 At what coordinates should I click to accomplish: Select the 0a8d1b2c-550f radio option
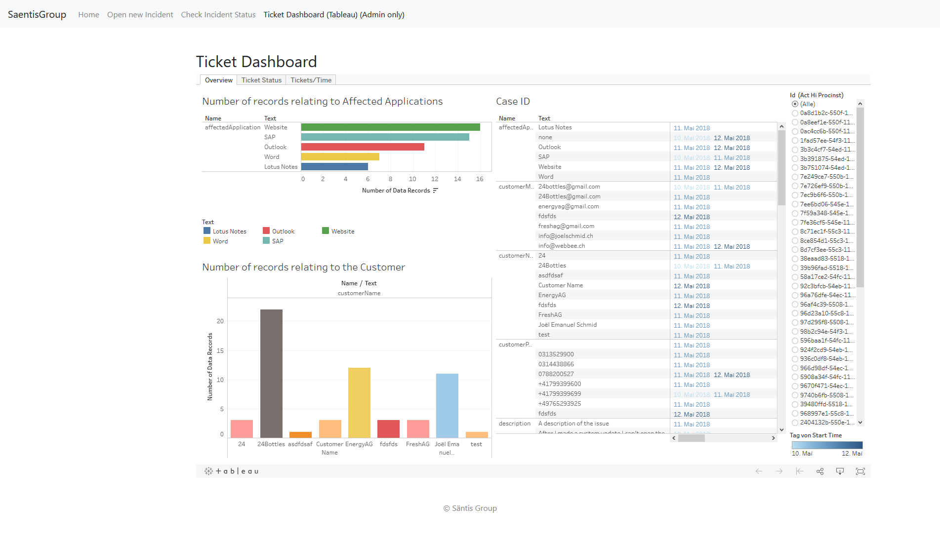[795, 113]
